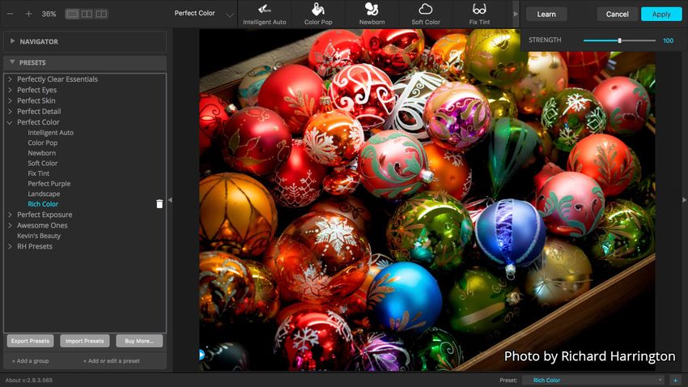Add or edit a preset
This screenshot has height=387, width=688.
tap(112, 360)
